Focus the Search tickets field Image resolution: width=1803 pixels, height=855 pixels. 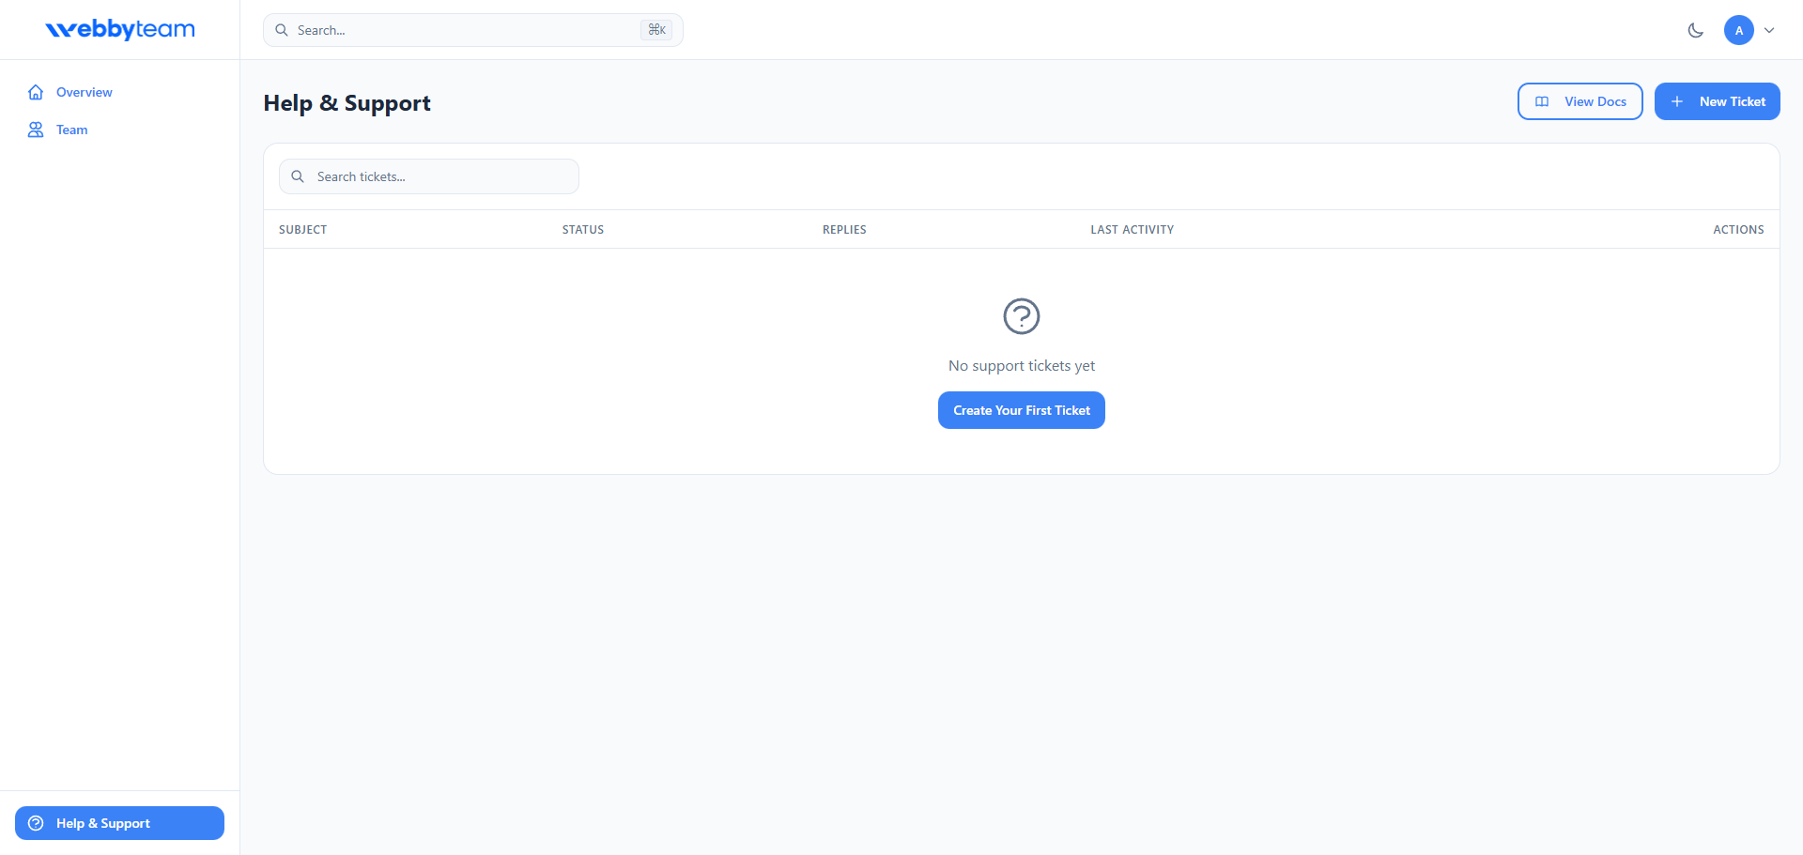[x=429, y=176]
